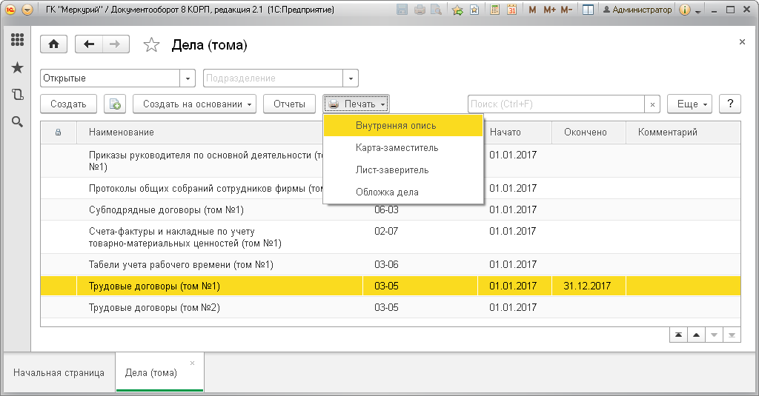The height and width of the screenshot is (396, 759).
Task: Select Внутренняя опись from print menu
Action: (x=403, y=125)
